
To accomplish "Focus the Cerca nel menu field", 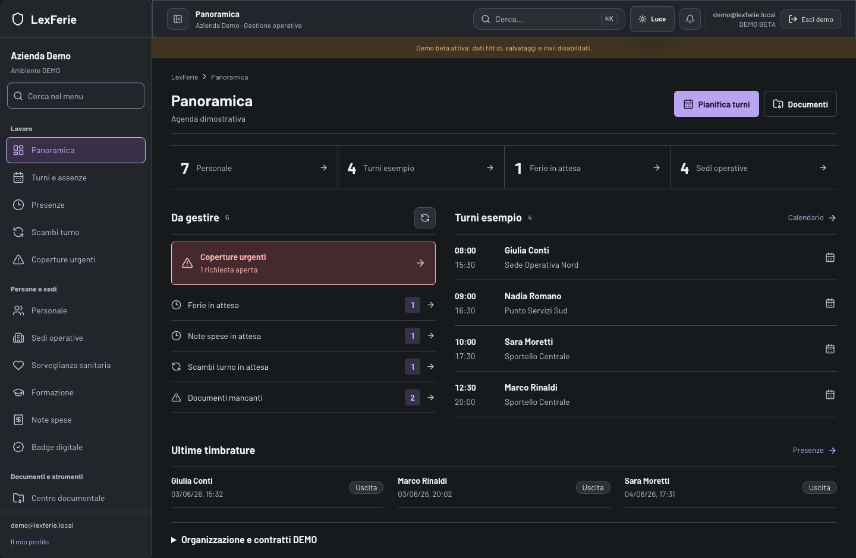I will coord(75,96).
